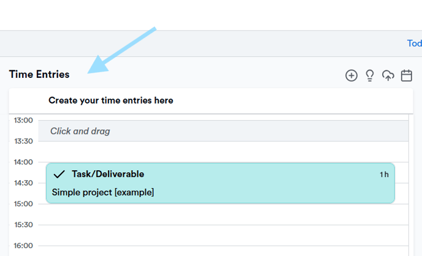
Task: Add a new time entry with plus icon
Action: tap(351, 75)
